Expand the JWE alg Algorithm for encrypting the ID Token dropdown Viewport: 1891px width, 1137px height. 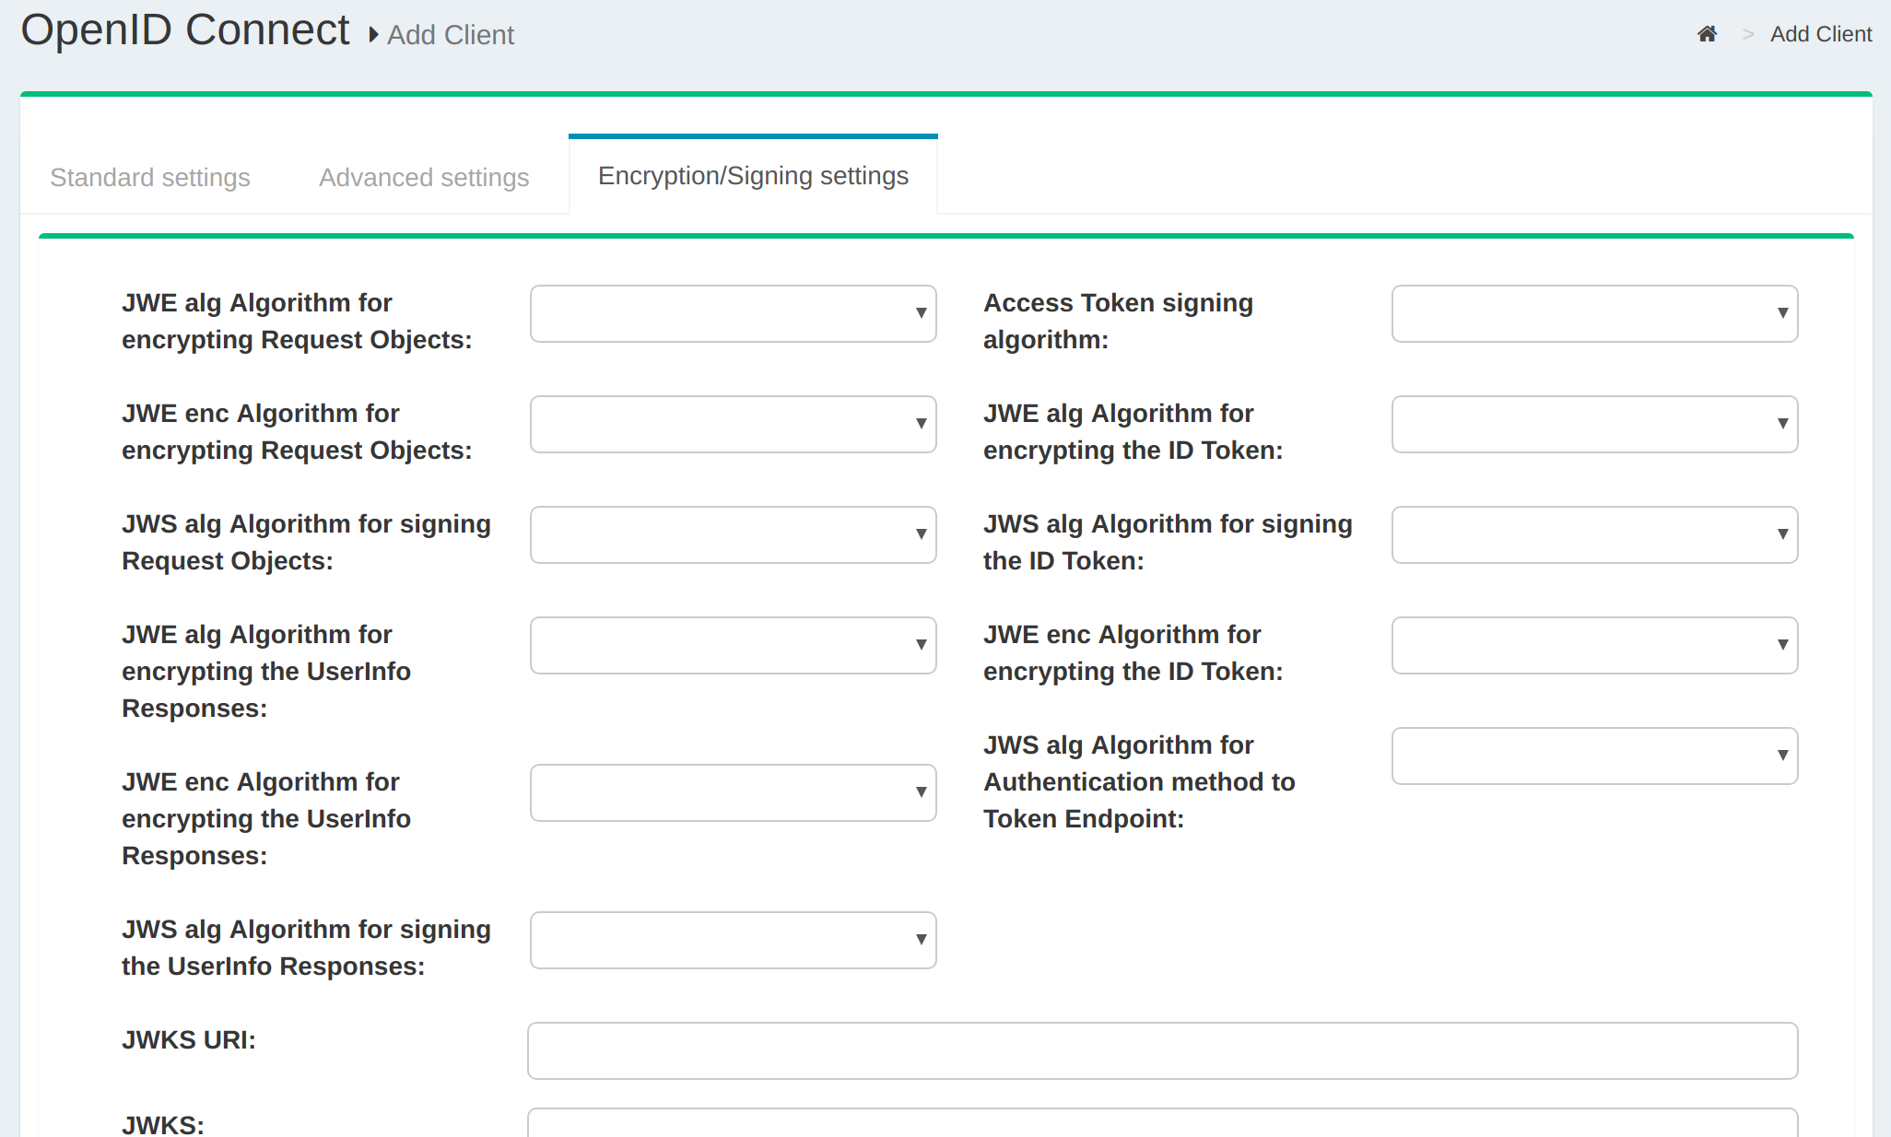coord(1593,424)
